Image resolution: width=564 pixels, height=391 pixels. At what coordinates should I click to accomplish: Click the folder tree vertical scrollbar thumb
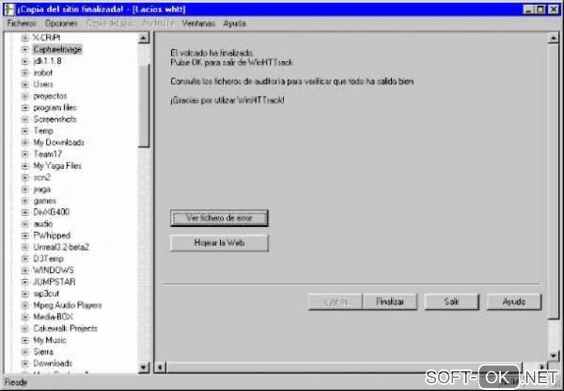(x=144, y=106)
